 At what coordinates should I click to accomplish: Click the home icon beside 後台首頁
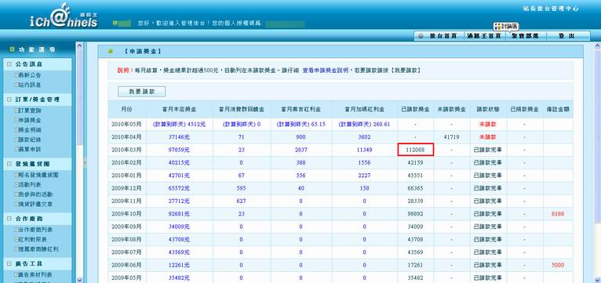tap(421, 36)
